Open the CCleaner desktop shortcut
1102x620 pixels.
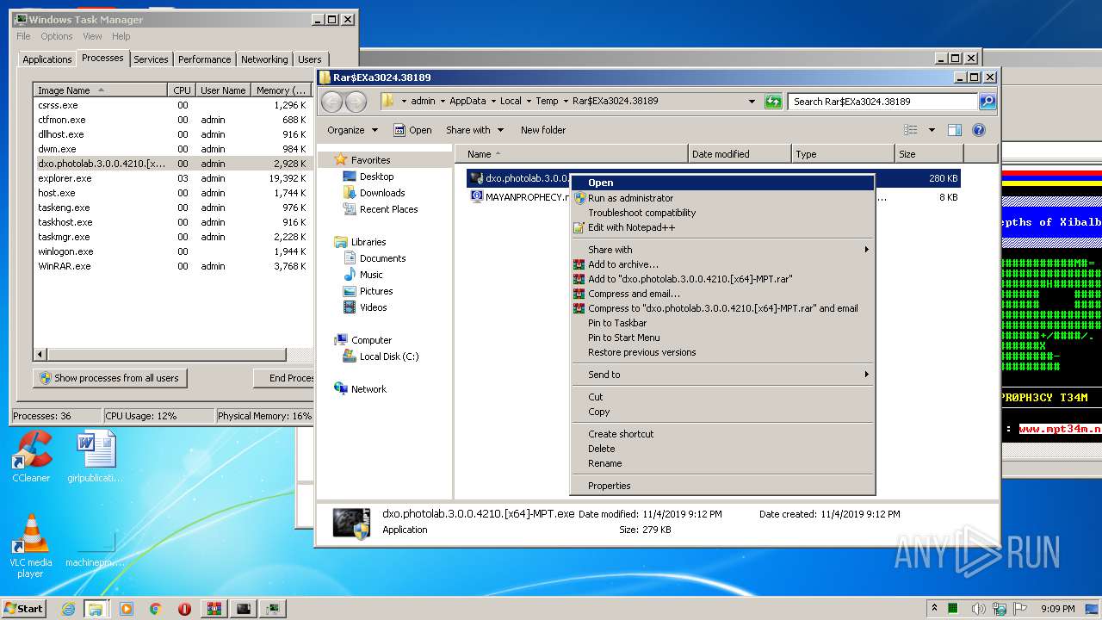(31, 456)
